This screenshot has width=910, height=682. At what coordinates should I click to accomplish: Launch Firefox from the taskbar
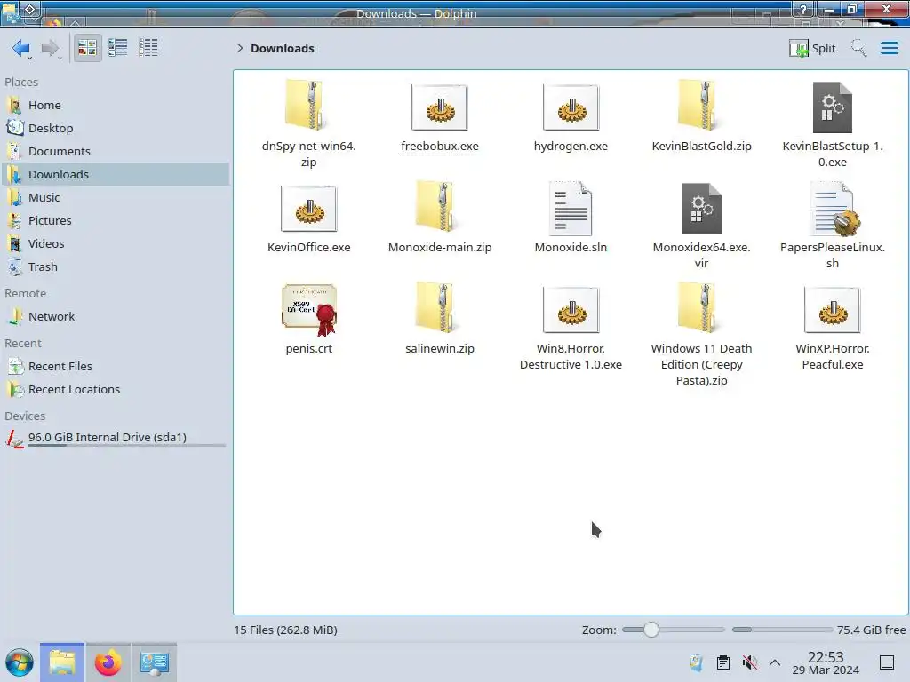[x=108, y=662]
